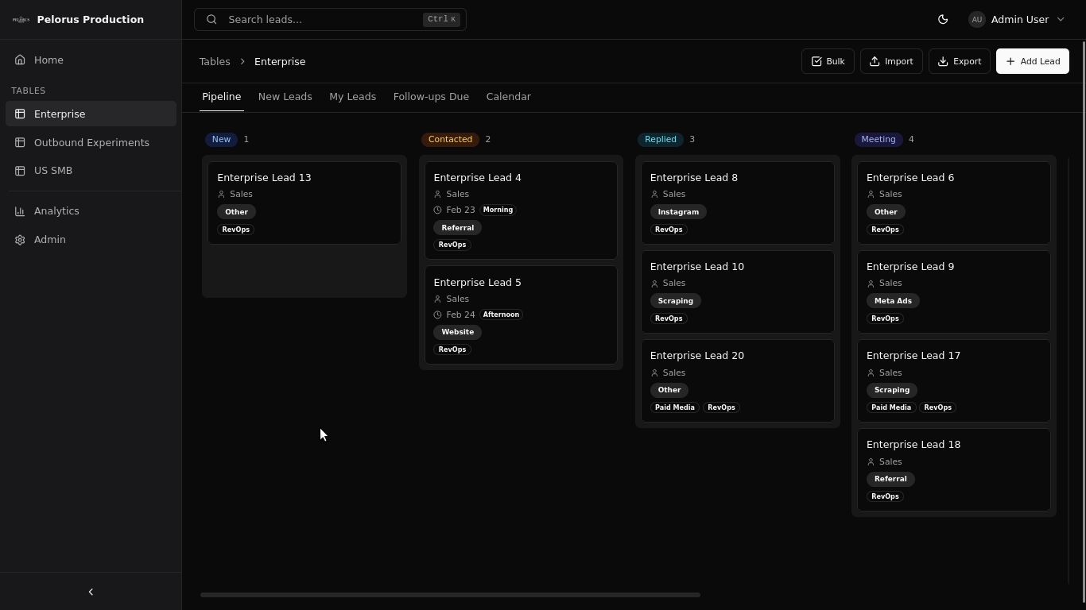Click the Paid Media tag on Lead 17
The height and width of the screenshot is (610, 1086).
point(891,407)
